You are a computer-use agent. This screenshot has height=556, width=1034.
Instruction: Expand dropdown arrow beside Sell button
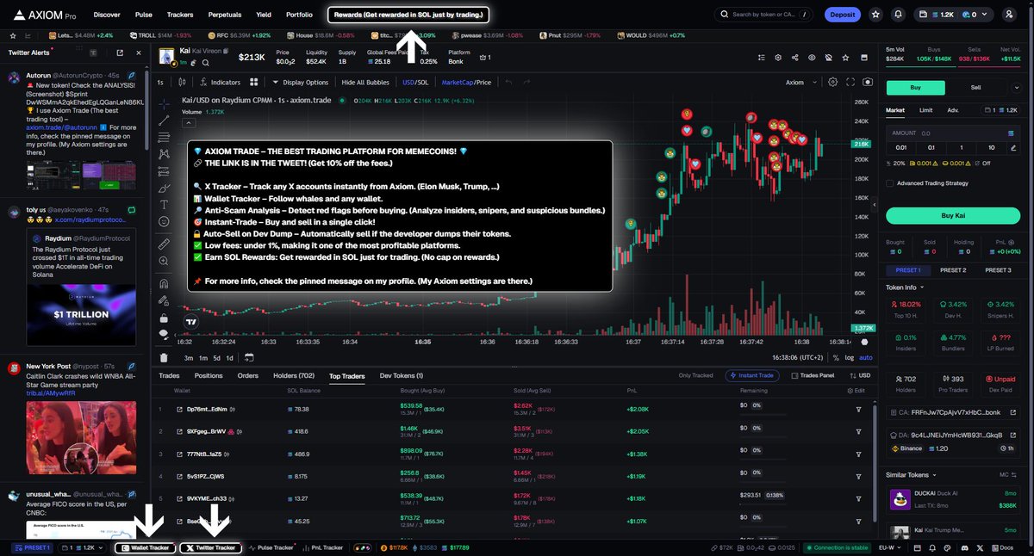(1016, 87)
